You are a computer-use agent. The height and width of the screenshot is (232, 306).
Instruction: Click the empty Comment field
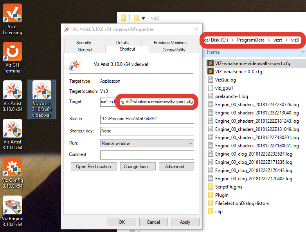[147, 155]
